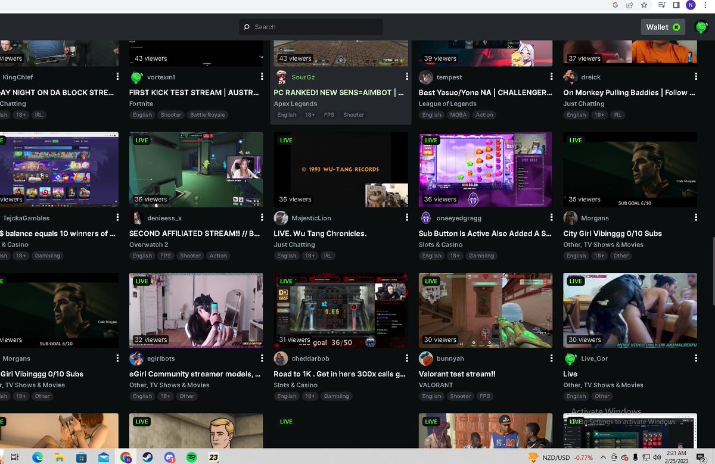Open the three-dot menu on Morgans' stream card
The image size is (715, 464).
695,217
